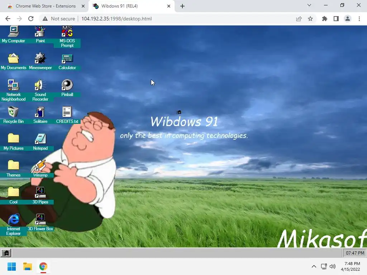The width and height of the screenshot is (367, 275).
Task: Open the Windows 11 Start menu
Action: pos(11,266)
